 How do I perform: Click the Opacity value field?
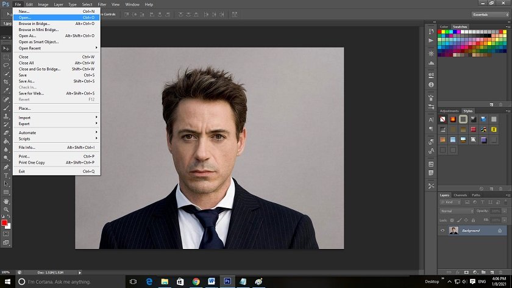pyautogui.click(x=496, y=211)
